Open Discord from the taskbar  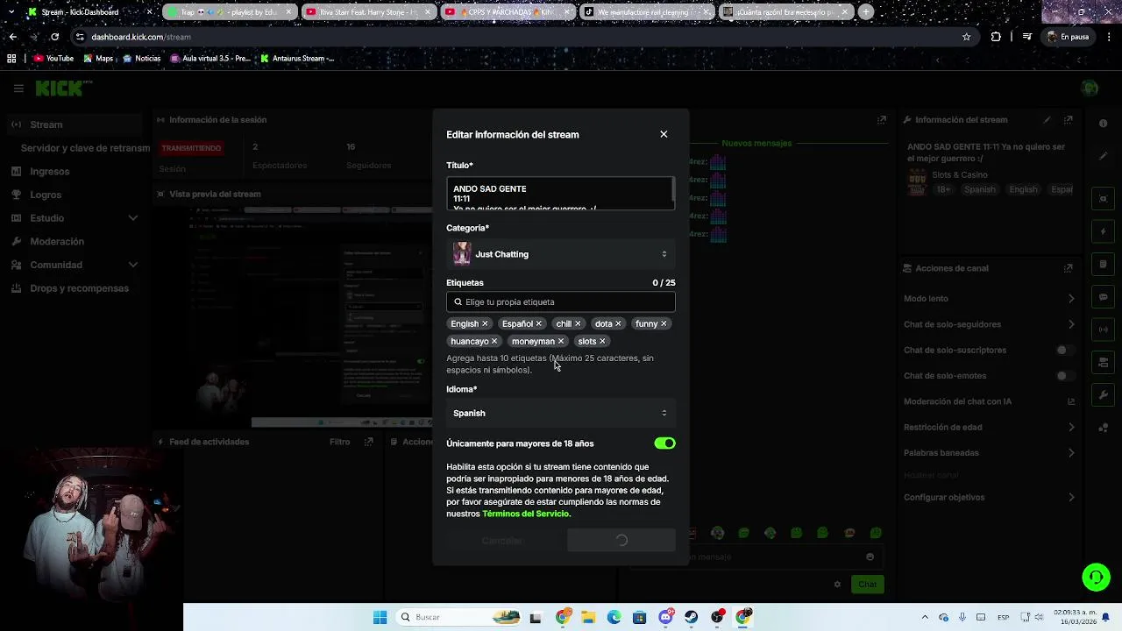click(665, 617)
